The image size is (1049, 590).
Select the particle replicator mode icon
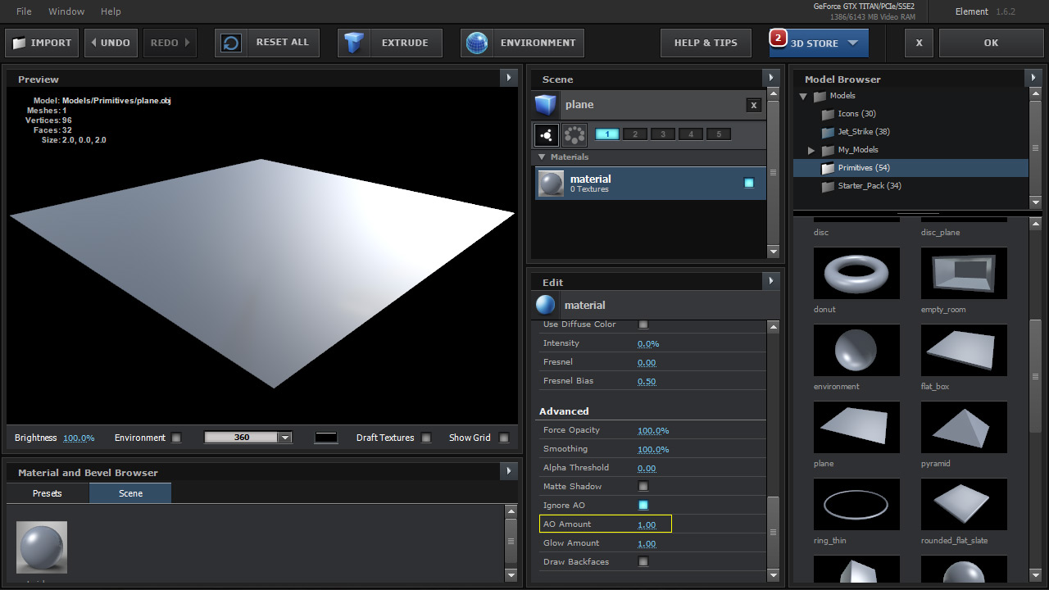pos(546,134)
